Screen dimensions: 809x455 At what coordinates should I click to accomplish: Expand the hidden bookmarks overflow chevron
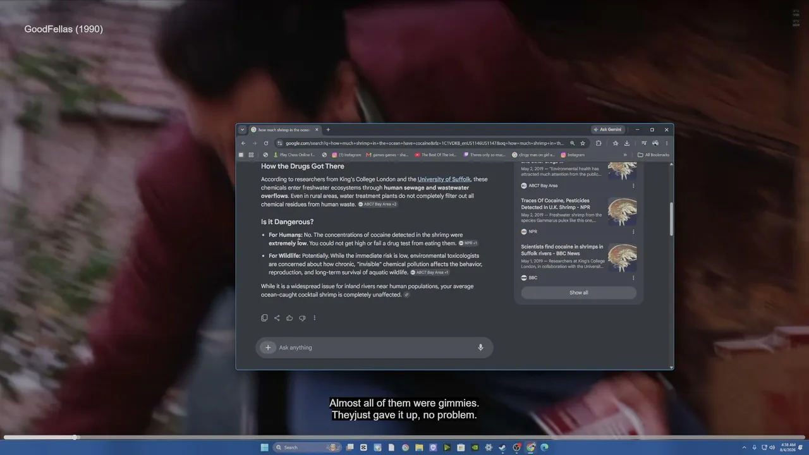625,155
